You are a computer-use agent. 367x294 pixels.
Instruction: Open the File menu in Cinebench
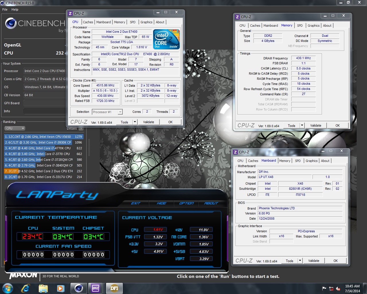[x=5, y=9]
